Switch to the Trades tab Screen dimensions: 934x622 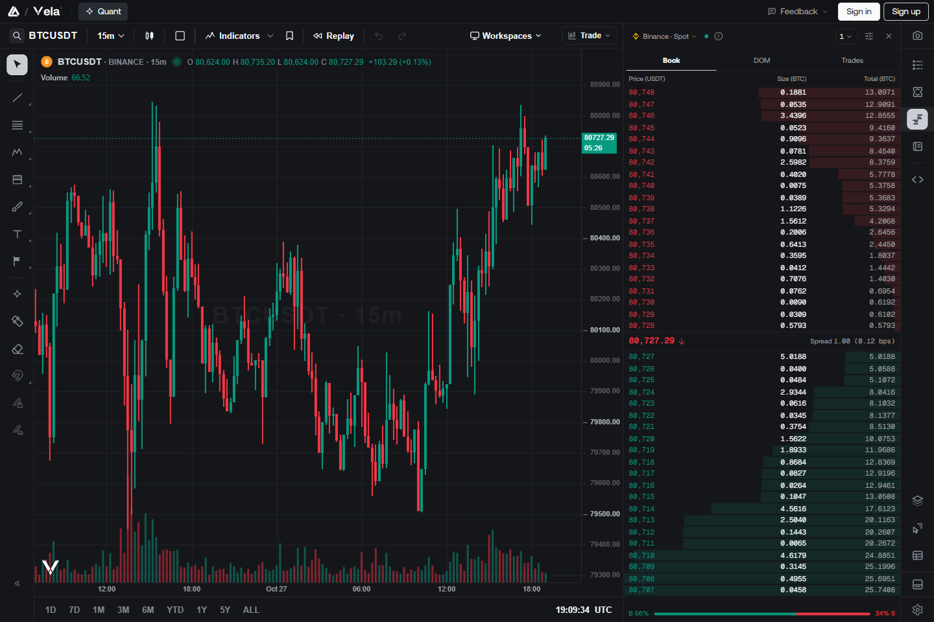coord(852,60)
